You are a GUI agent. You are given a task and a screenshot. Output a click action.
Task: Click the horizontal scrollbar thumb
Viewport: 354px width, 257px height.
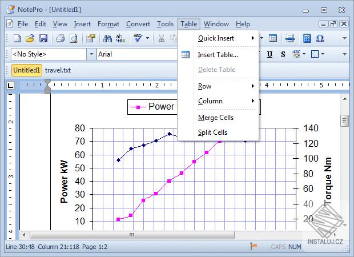pos(132,235)
